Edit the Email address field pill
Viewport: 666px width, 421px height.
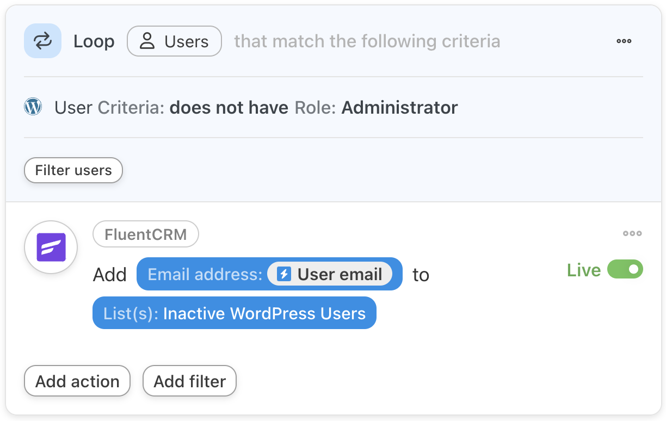click(269, 274)
